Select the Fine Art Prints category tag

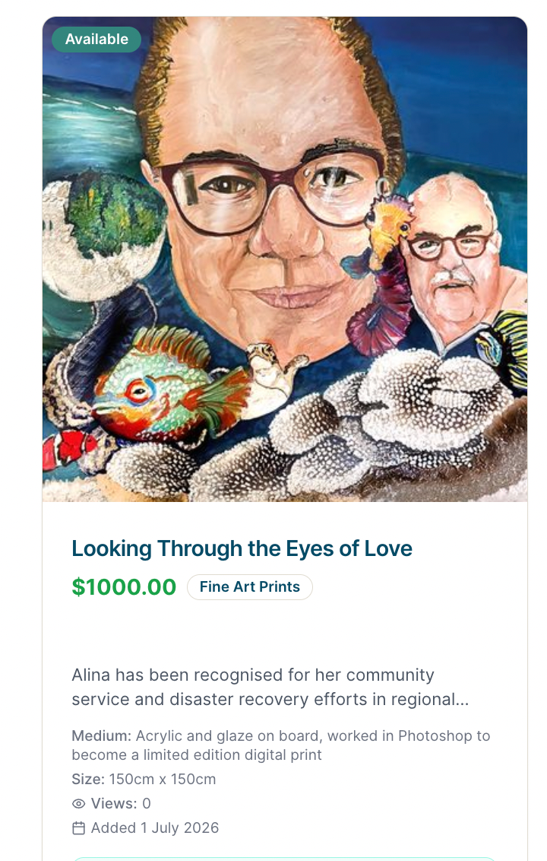pos(250,587)
